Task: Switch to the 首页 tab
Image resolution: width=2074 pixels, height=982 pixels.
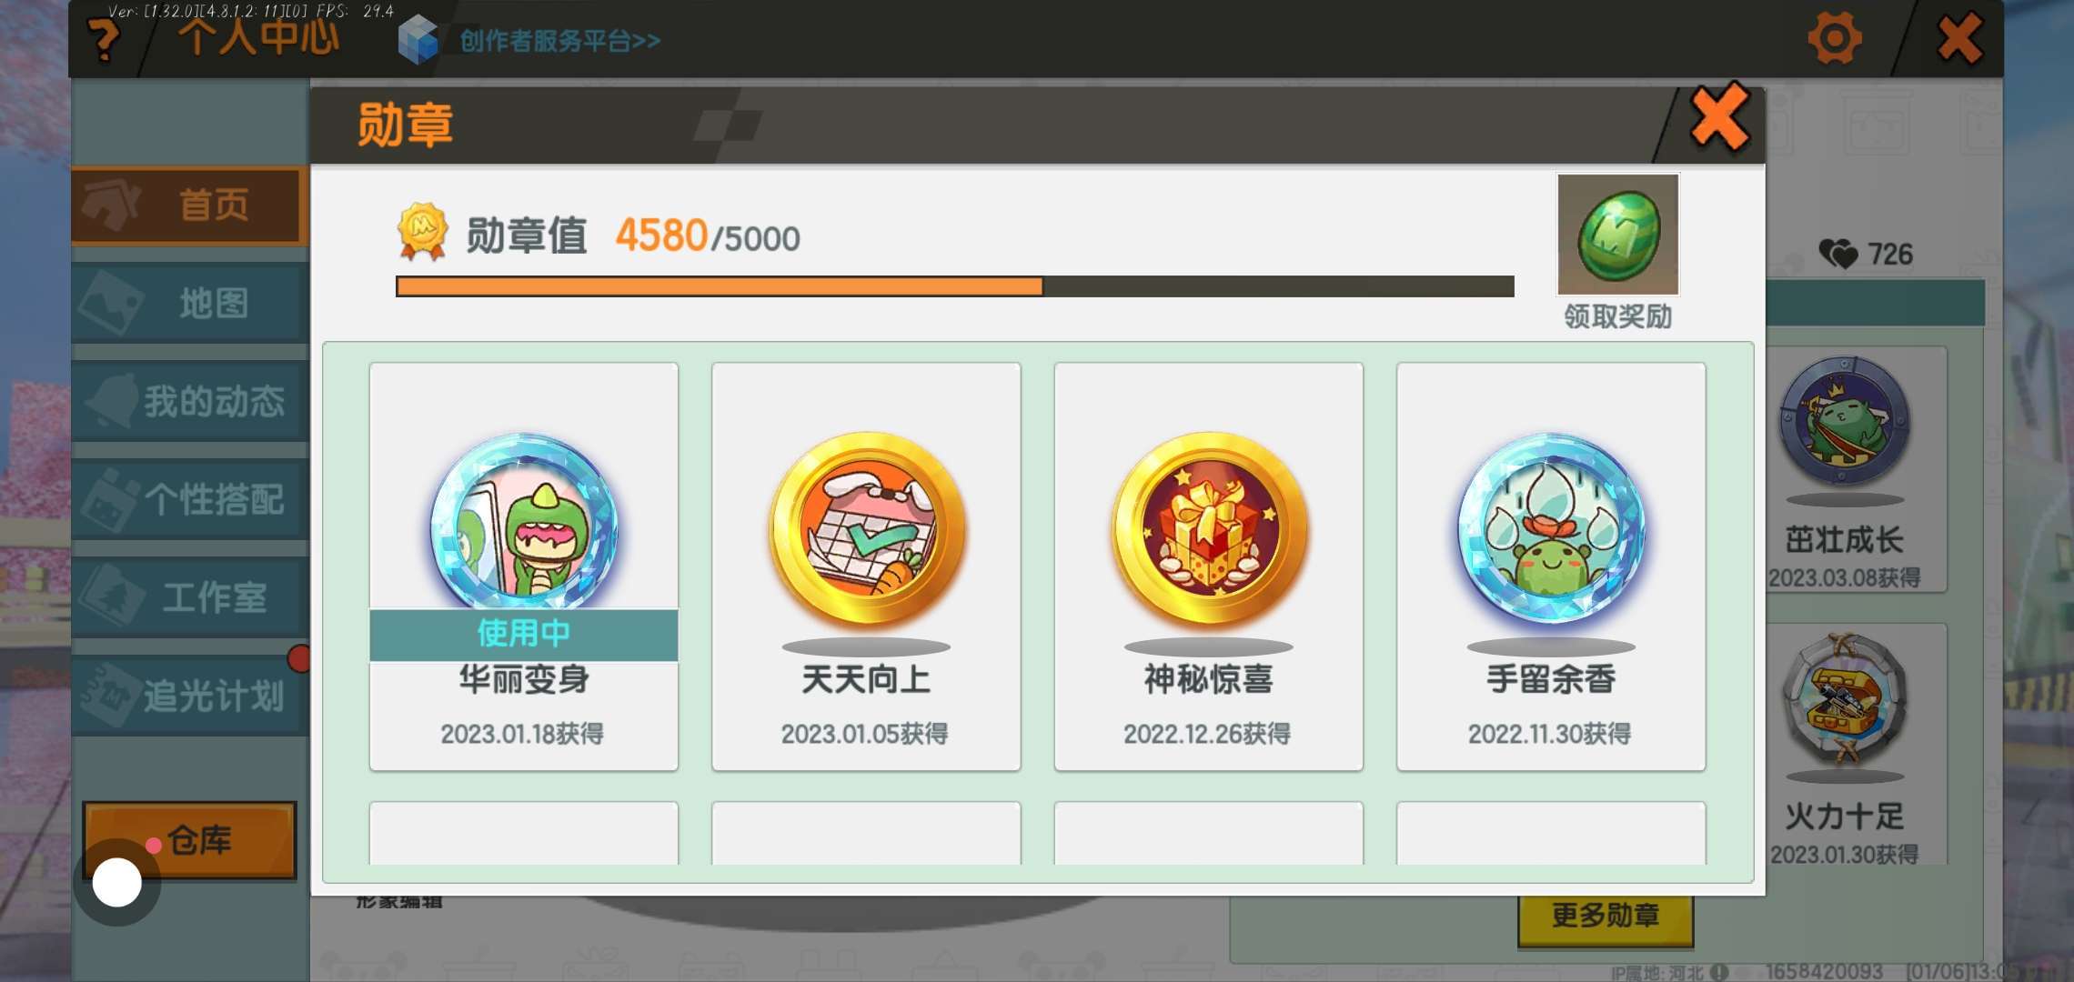Action: [190, 205]
